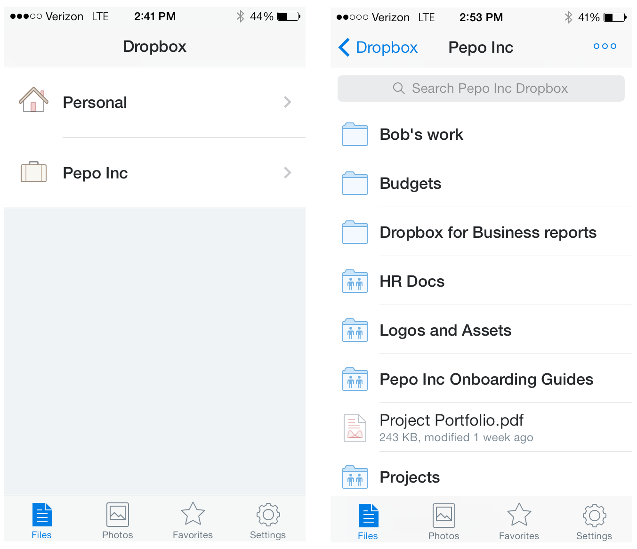Select Files tab on right screen
Screen dimensions: 637x549
point(368,521)
